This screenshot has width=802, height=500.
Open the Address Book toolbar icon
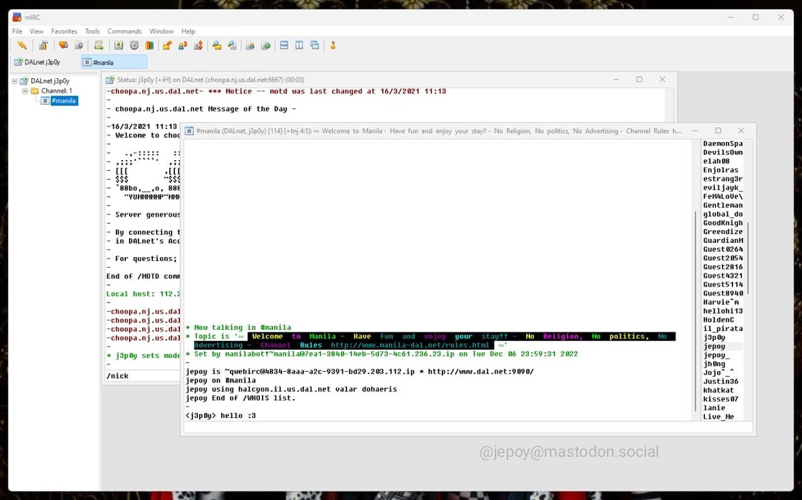[119, 45]
